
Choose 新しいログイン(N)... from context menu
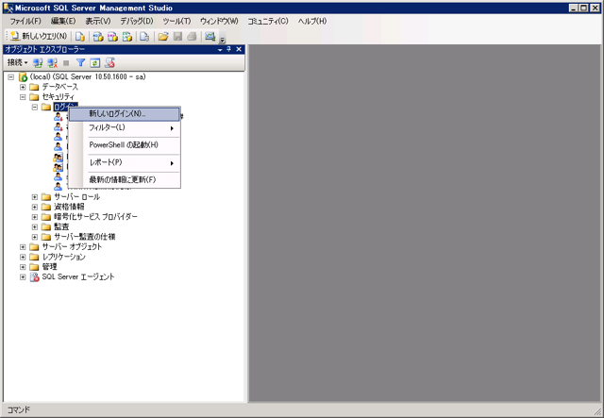[x=124, y=114]
